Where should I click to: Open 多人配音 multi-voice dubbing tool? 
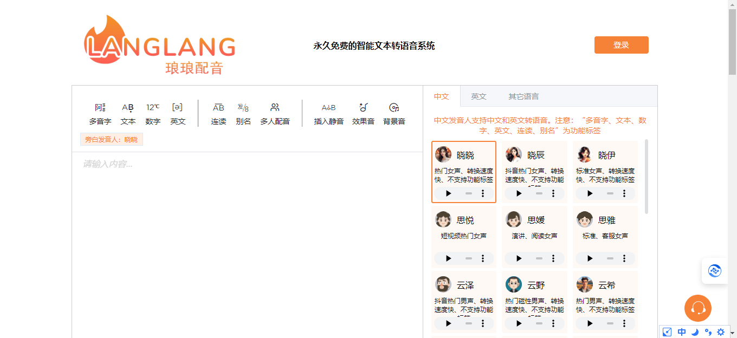[275, 108]
